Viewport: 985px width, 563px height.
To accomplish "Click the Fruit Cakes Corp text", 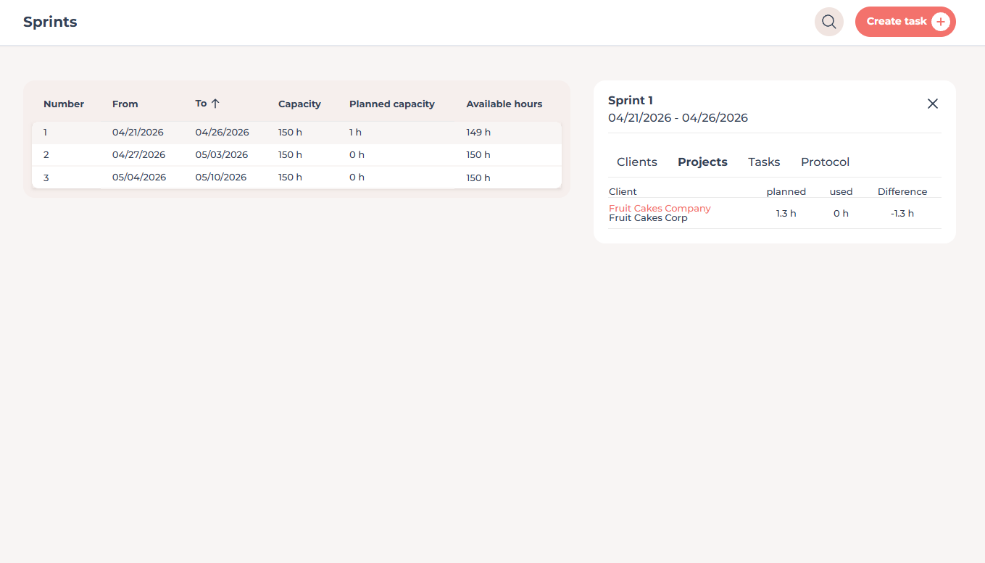I will [x=648, y=218].
